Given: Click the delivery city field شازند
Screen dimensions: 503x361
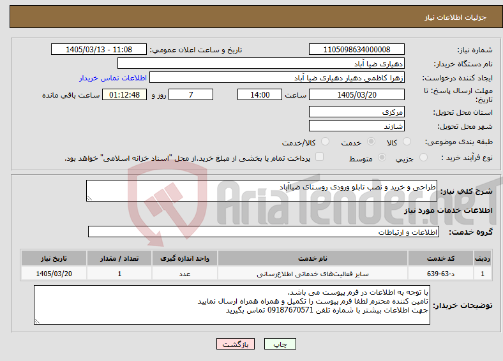Looking at the screenshot, I should (x=356, y=126).
